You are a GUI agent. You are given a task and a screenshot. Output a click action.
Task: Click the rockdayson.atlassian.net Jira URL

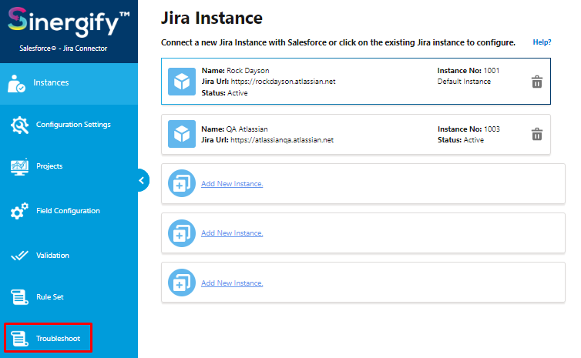(x=283, y=82)
